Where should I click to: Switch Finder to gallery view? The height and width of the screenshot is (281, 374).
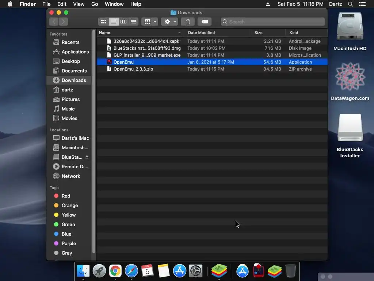tap(133, 22)
